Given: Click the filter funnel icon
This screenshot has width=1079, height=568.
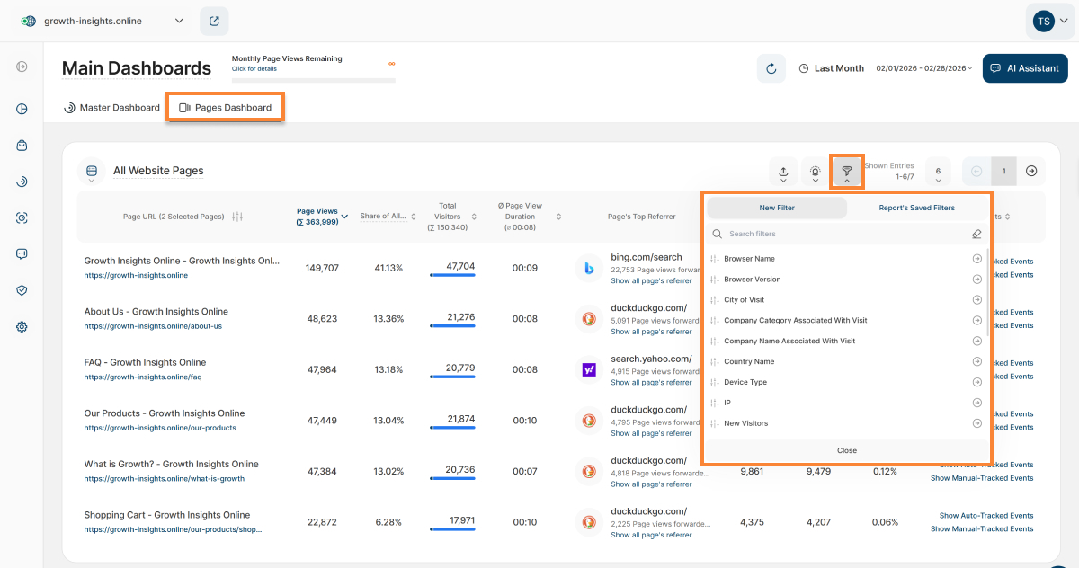Looking at the screenshot, I should [x=847, y=171].
